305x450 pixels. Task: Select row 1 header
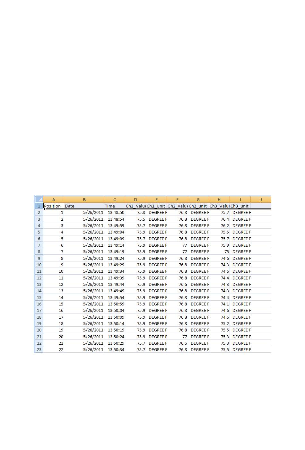[x=39, y=206]
